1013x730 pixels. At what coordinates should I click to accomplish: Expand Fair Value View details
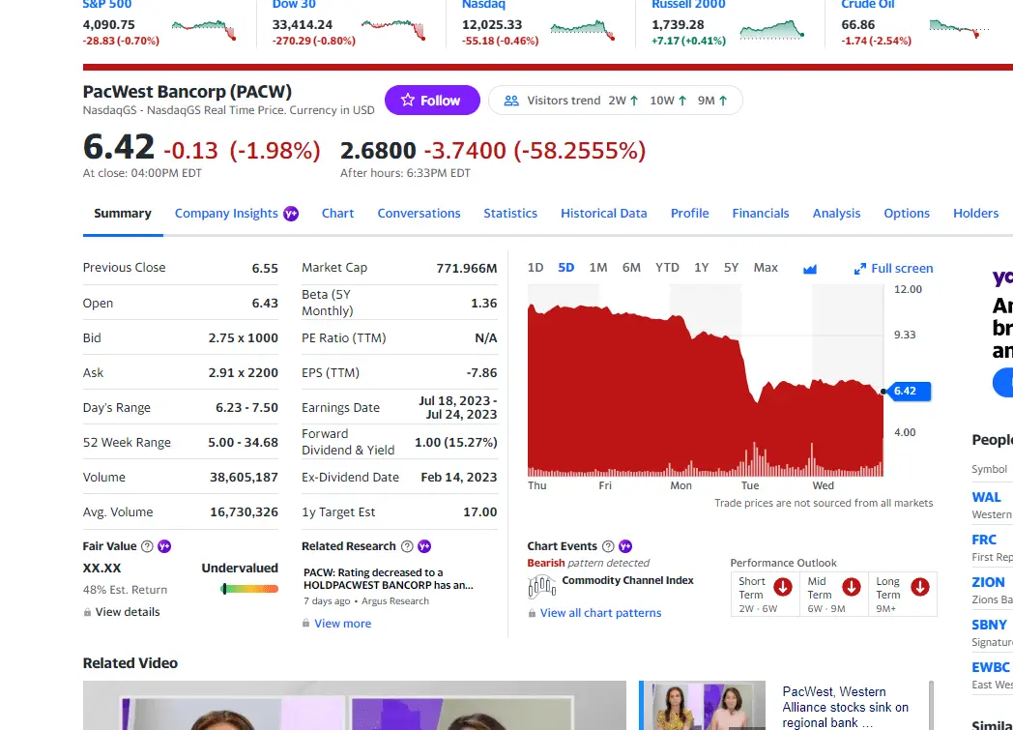(x=127, y=612)
